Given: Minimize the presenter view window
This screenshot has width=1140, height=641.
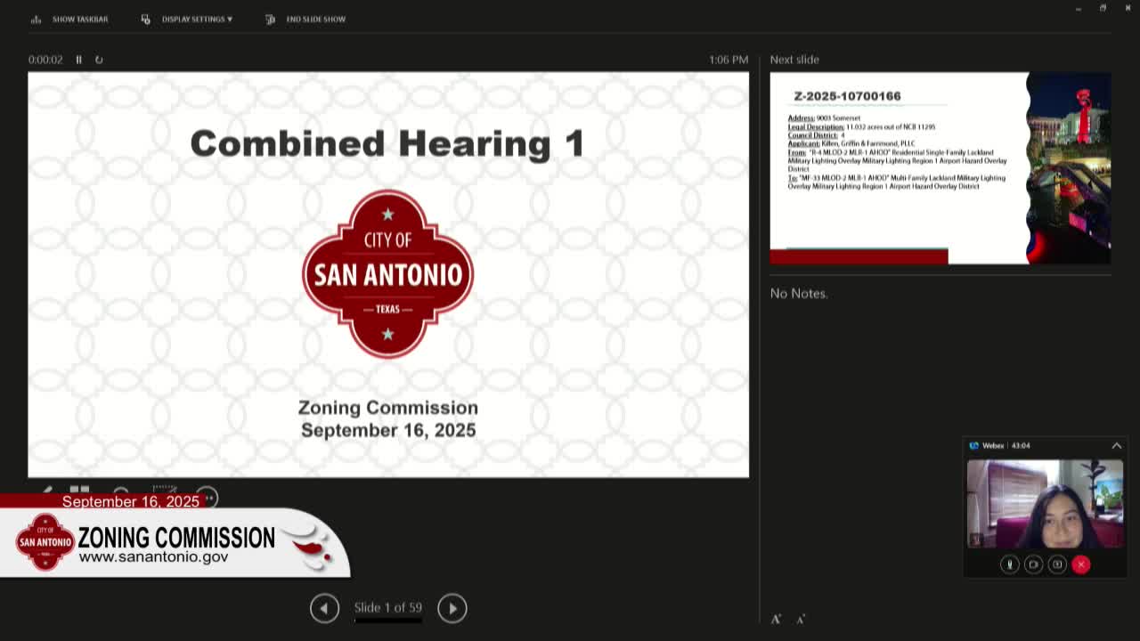Looking at the screenshot, I should pyautogui.click(x=1078, y=8).
